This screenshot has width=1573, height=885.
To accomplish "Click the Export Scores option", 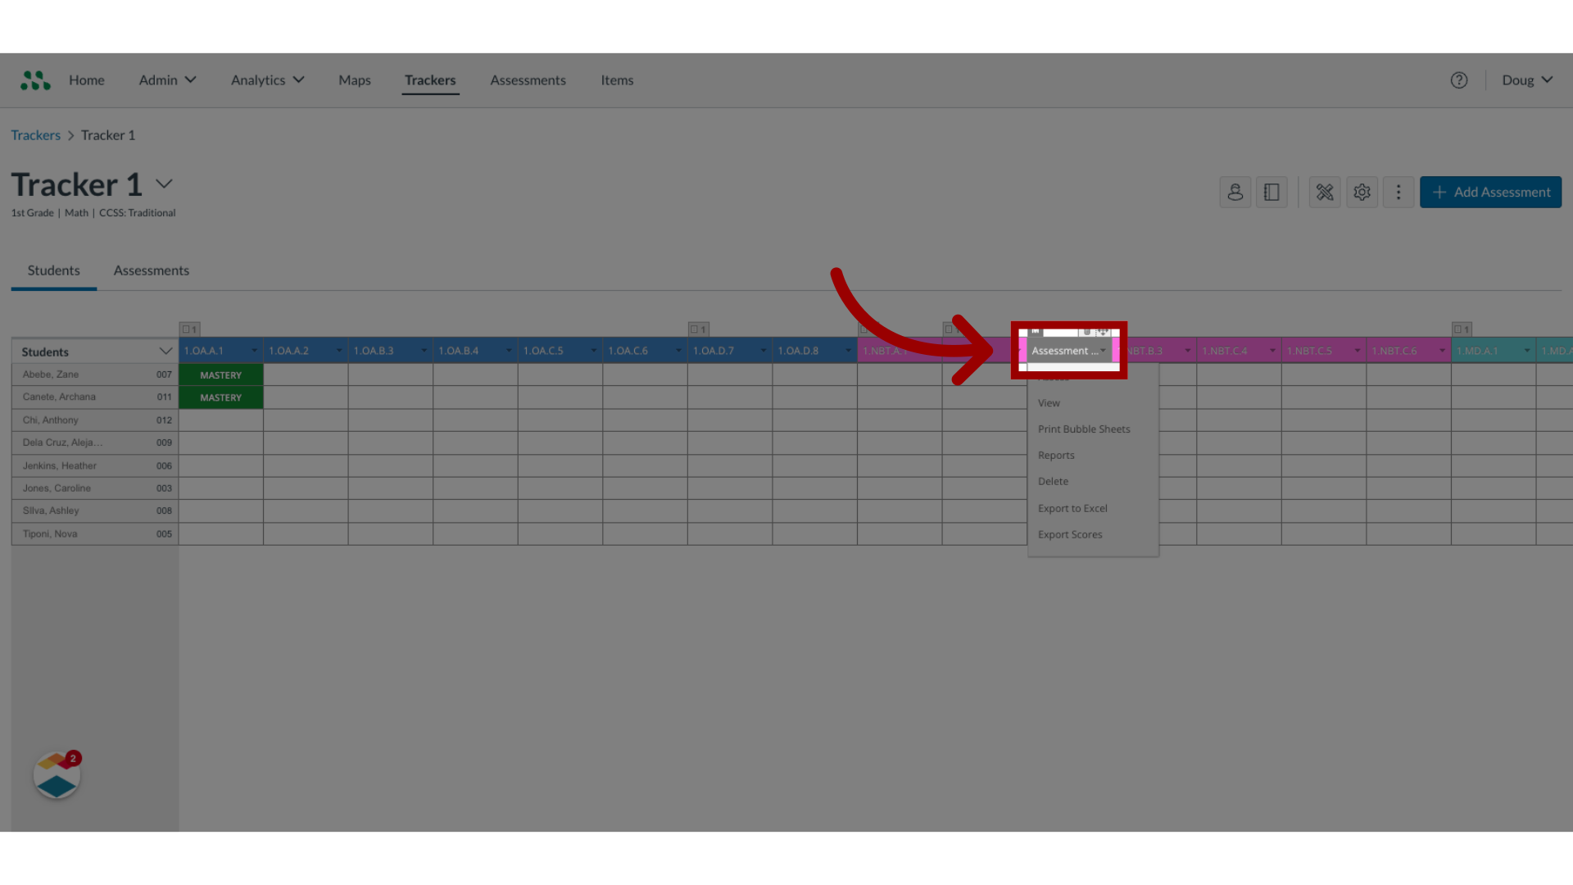I will pos(1069,533).
